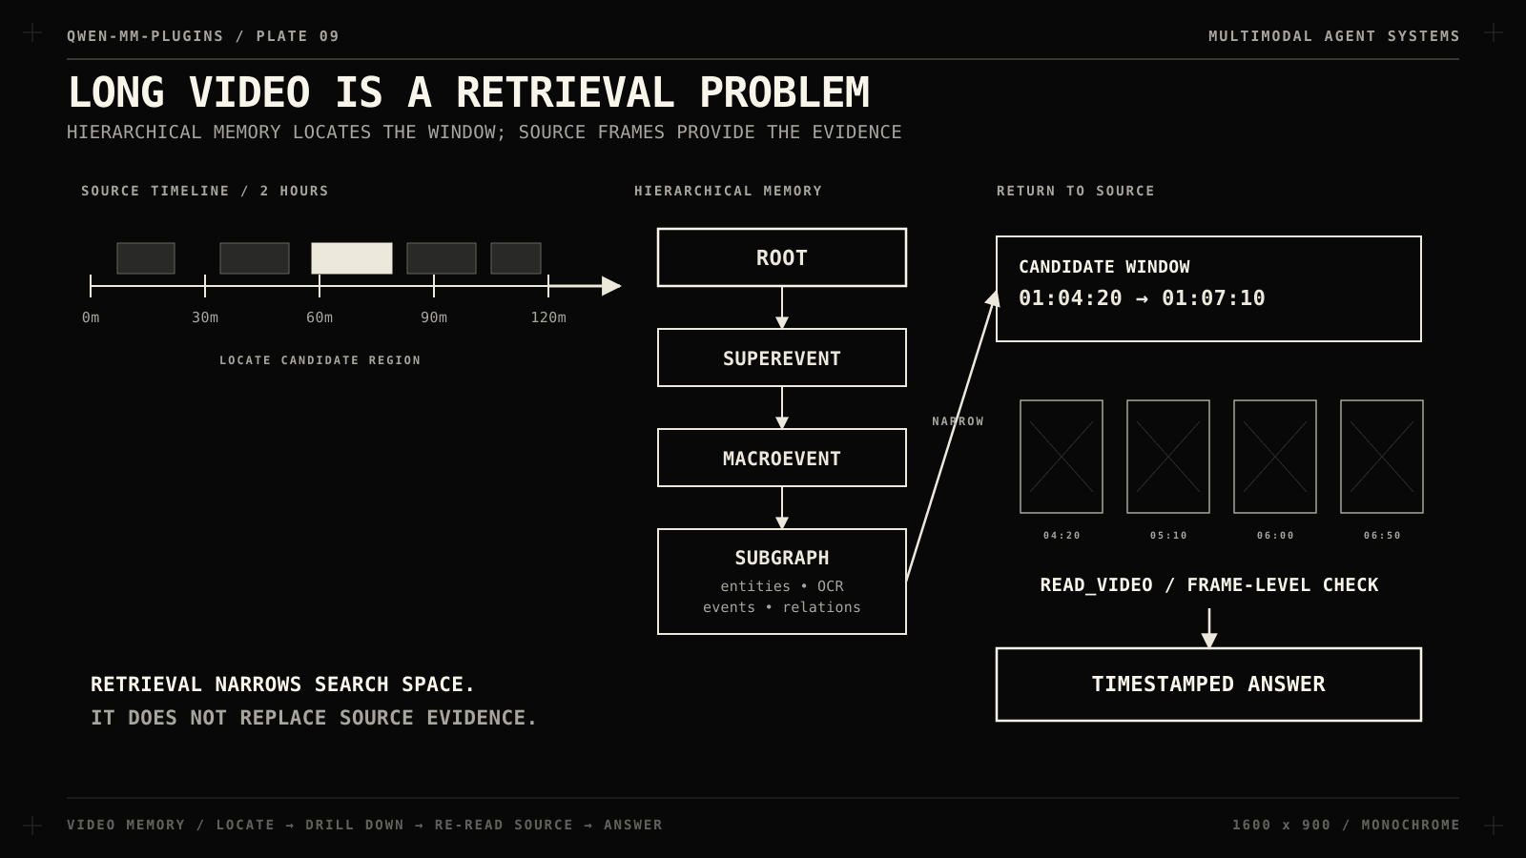
Task: Click READ_VIDEO / FRAME-LEVEL CHECK text
Action: point(1209,585)
